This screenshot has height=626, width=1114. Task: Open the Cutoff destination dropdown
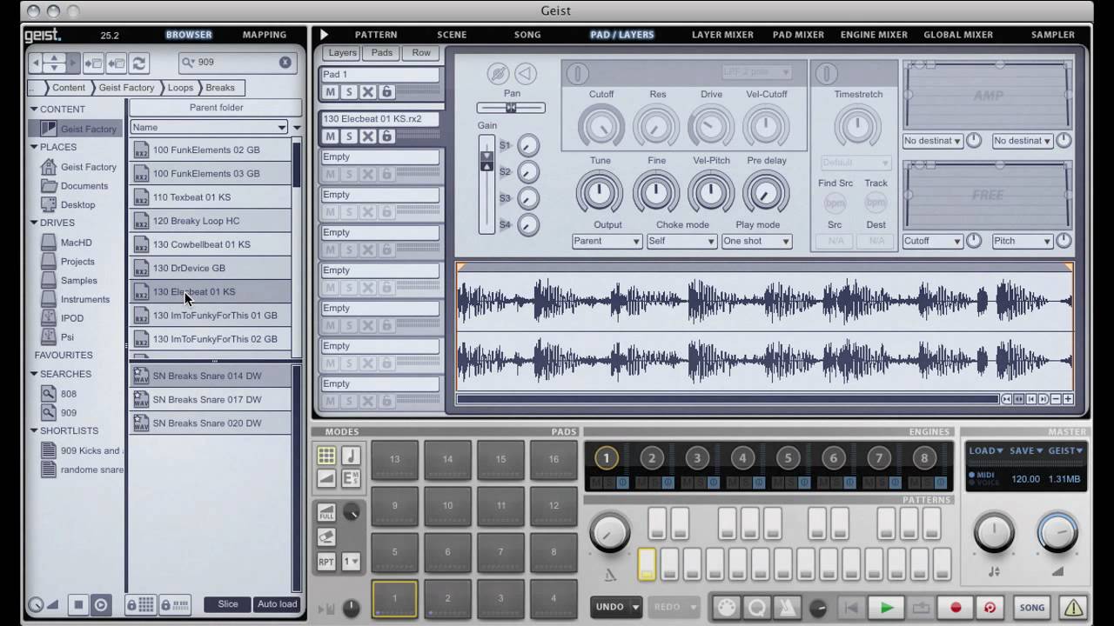click(932, 241)
